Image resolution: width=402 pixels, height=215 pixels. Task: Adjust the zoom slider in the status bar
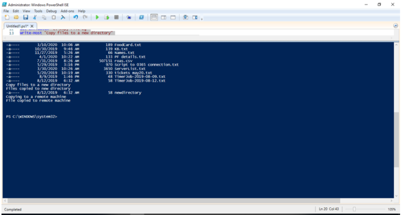(x=354, y=209)
